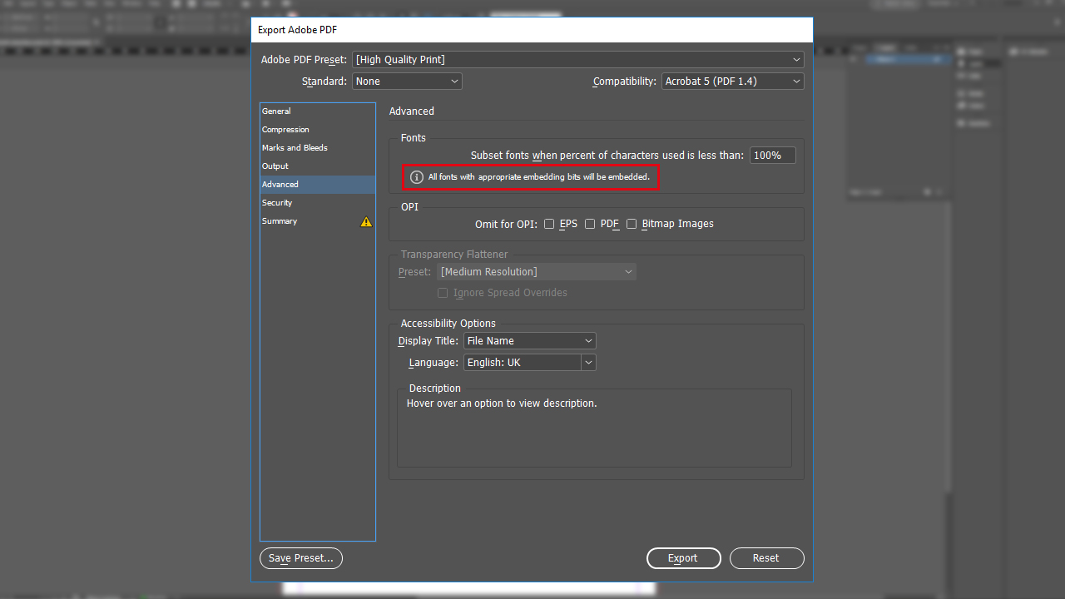Open the Compatibility dropdown showing Acrobat 5
This screenshot has width=1065, height=599.
click(732, 81)
